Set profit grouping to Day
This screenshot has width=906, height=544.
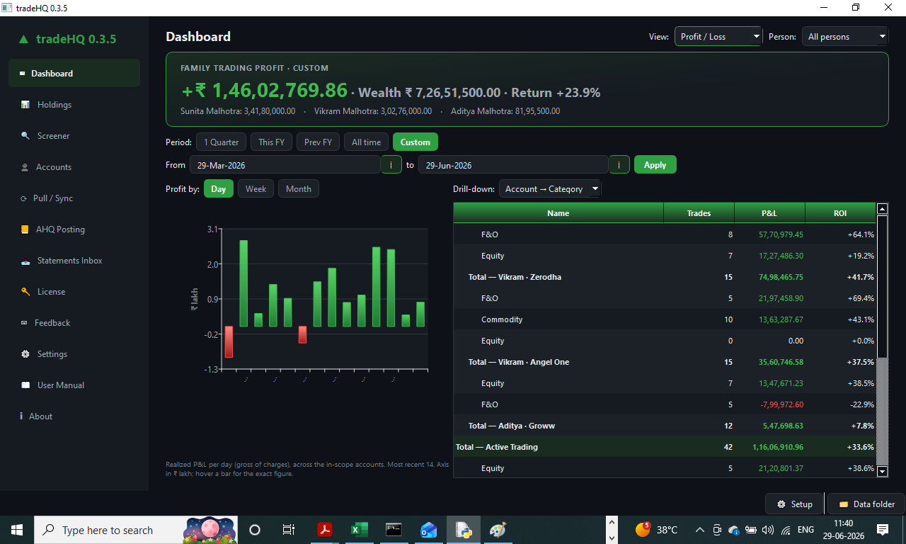[219, 189]
